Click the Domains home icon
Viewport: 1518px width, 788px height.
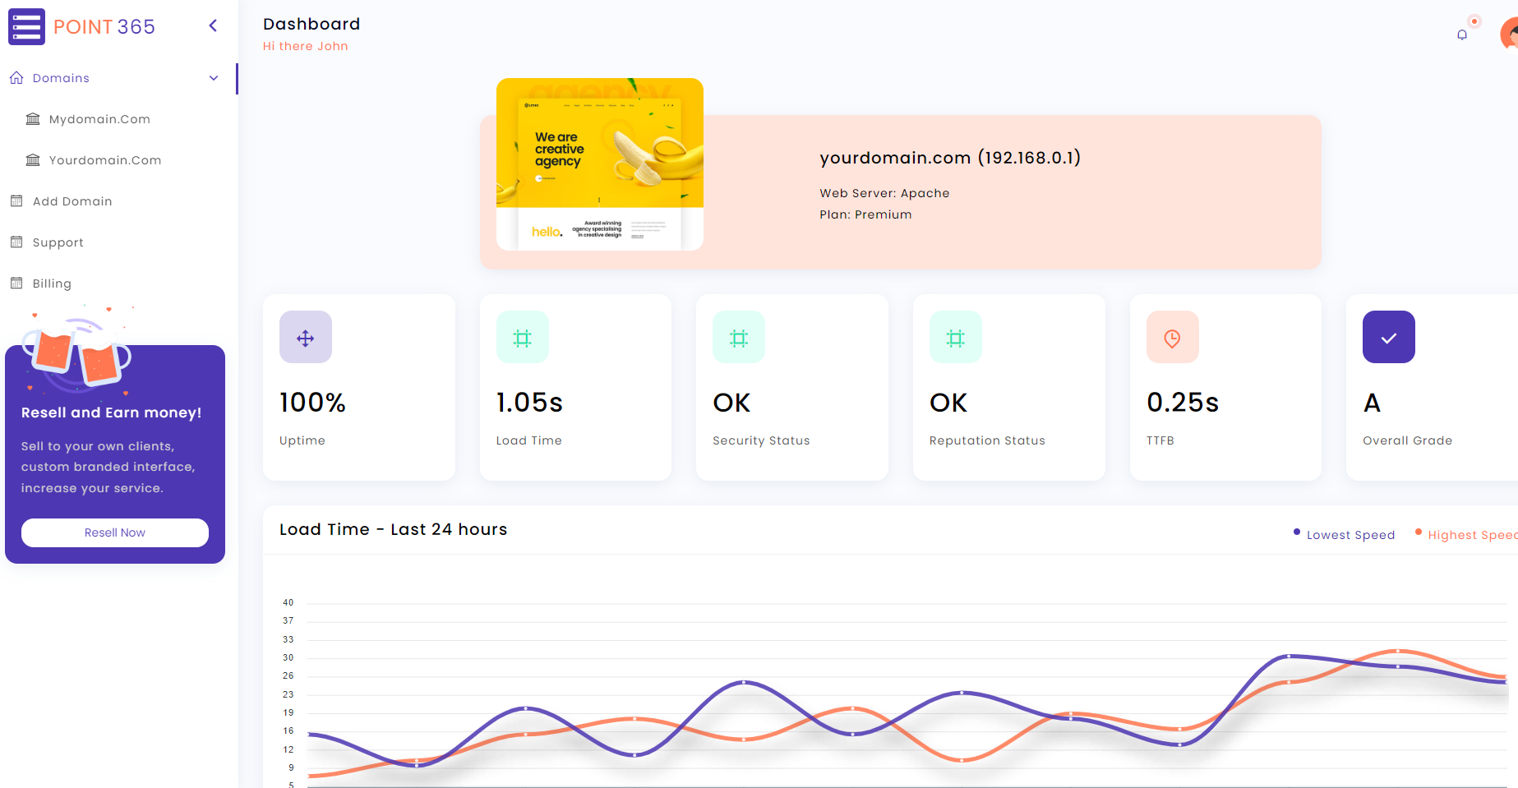[x=16, y=77]
